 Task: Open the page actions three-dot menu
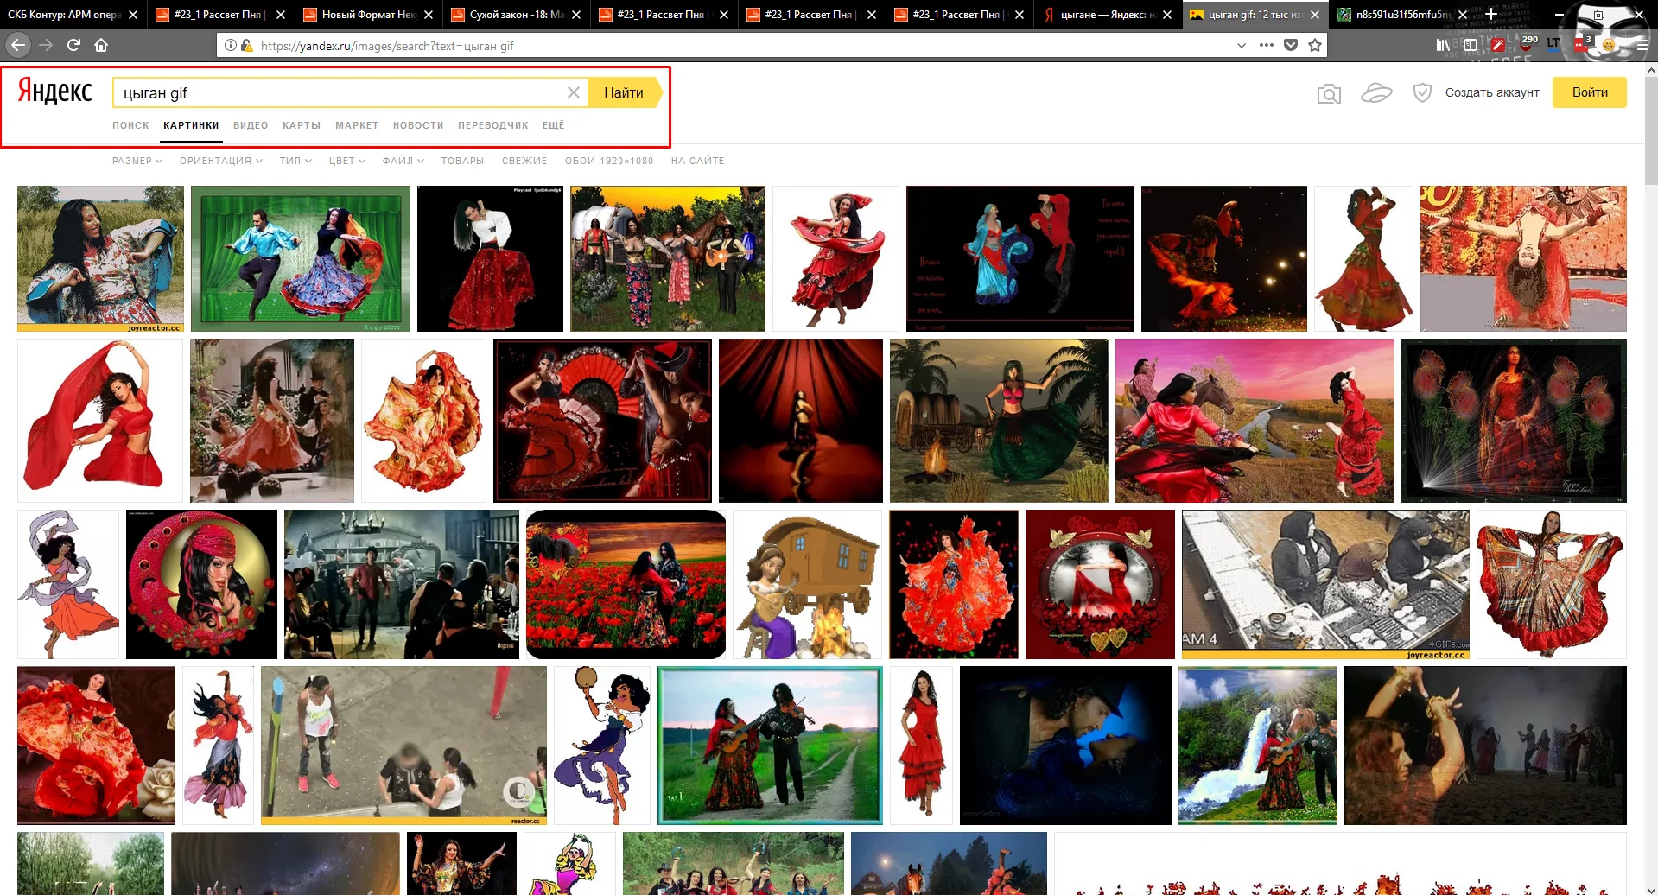[x=1267, y=45]
